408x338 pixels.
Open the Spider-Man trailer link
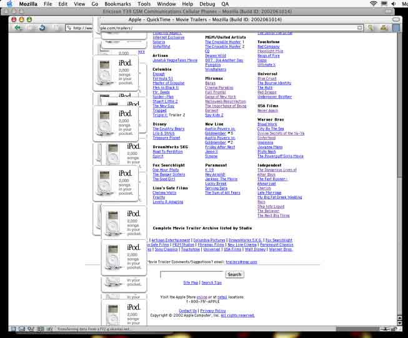[x=163, y=97]
